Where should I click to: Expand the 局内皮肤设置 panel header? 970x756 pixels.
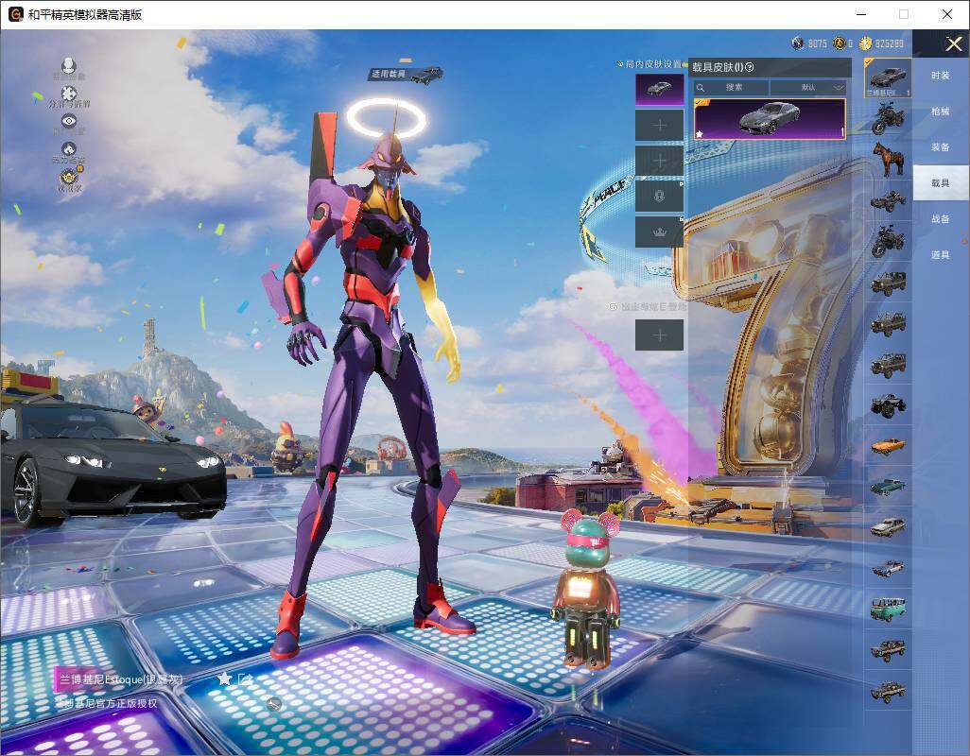651,64
